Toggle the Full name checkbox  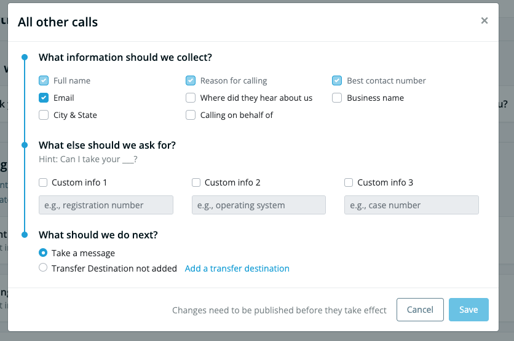[44, 80]
